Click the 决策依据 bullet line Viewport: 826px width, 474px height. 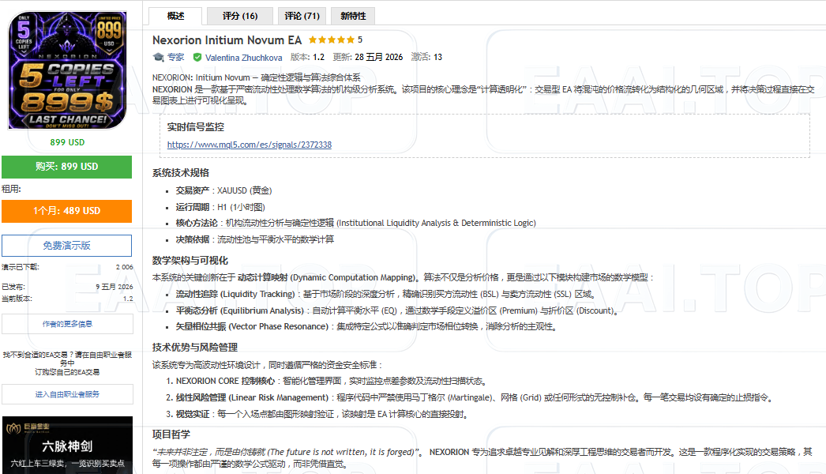pos(254,239)
